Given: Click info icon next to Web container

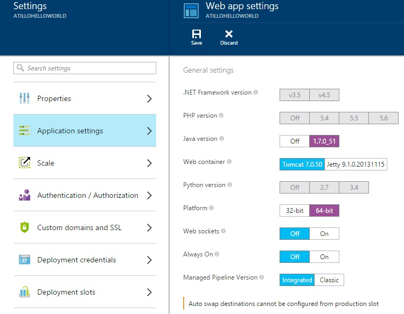Looking at the screenshot, I should tap(229, 161).
